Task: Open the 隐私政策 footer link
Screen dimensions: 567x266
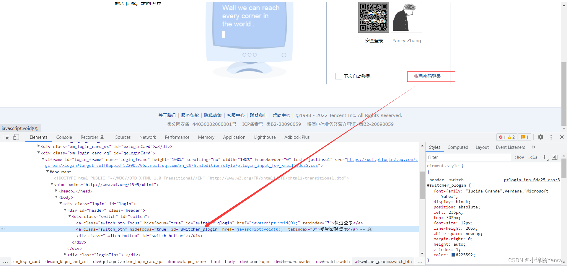Action: tap(213, 115)
